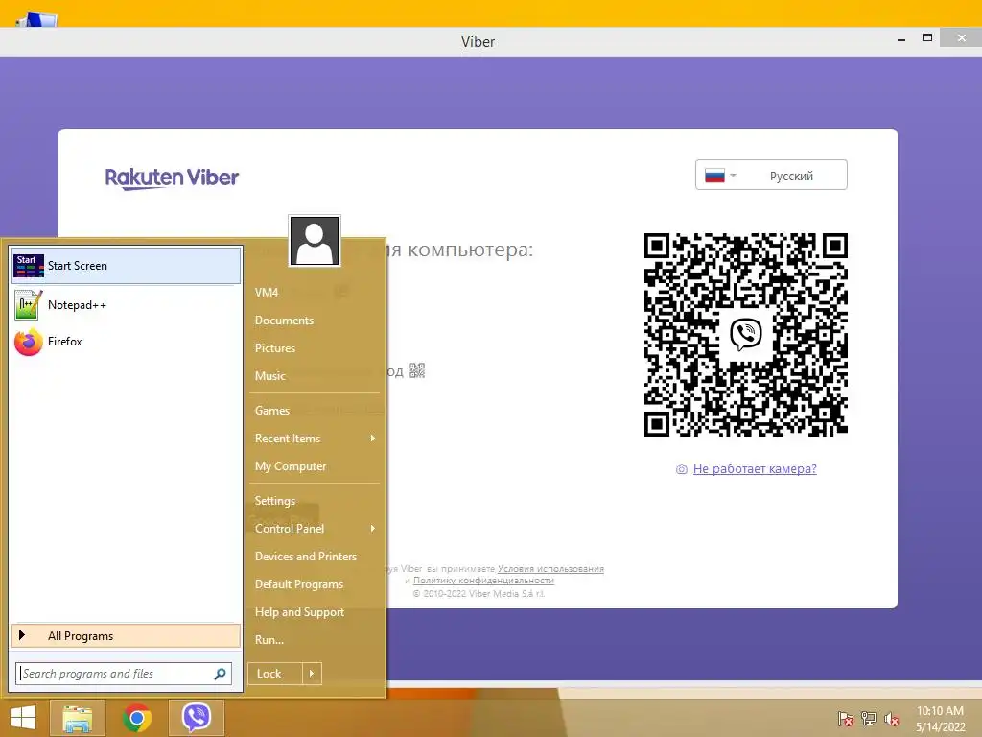
Task: Open Documents from start menu
Action: click(x=284, y=321)
